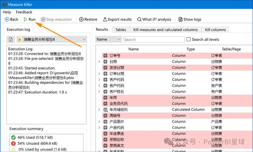Viewport: 253px width, 152px height.
Task: Select the Execution log tab
Action: pos(19,30)
